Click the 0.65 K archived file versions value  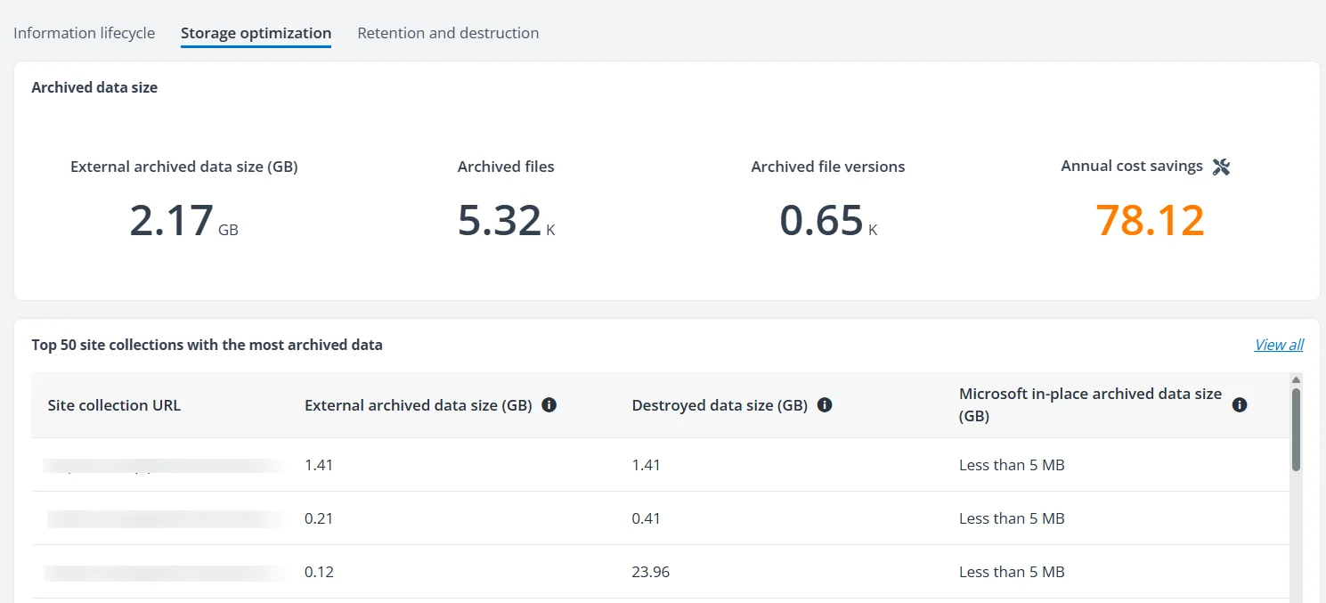click(x=828, y=221)
